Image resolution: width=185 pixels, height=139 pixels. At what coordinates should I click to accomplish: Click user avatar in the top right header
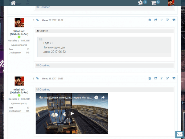171,3
